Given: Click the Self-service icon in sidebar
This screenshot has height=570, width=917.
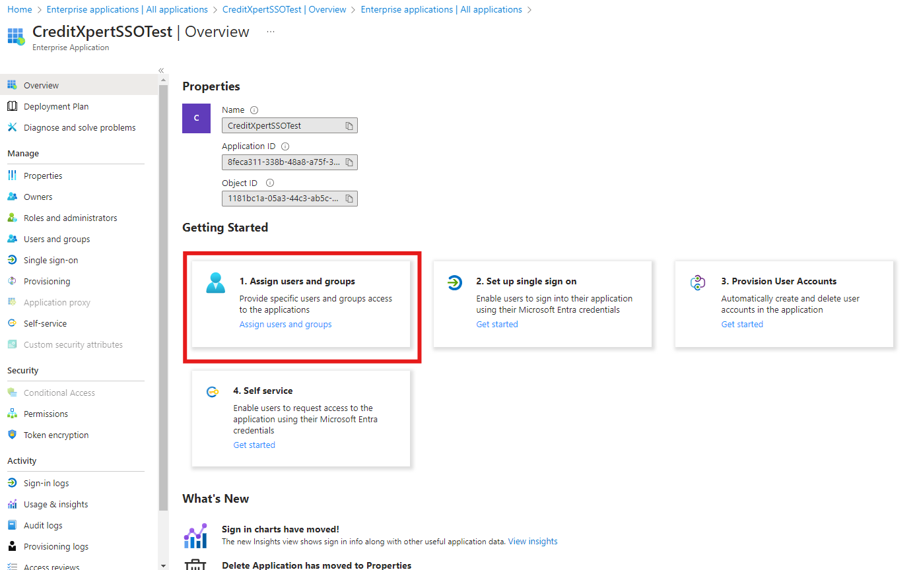Looking at the screenshot, I should 12,323.
